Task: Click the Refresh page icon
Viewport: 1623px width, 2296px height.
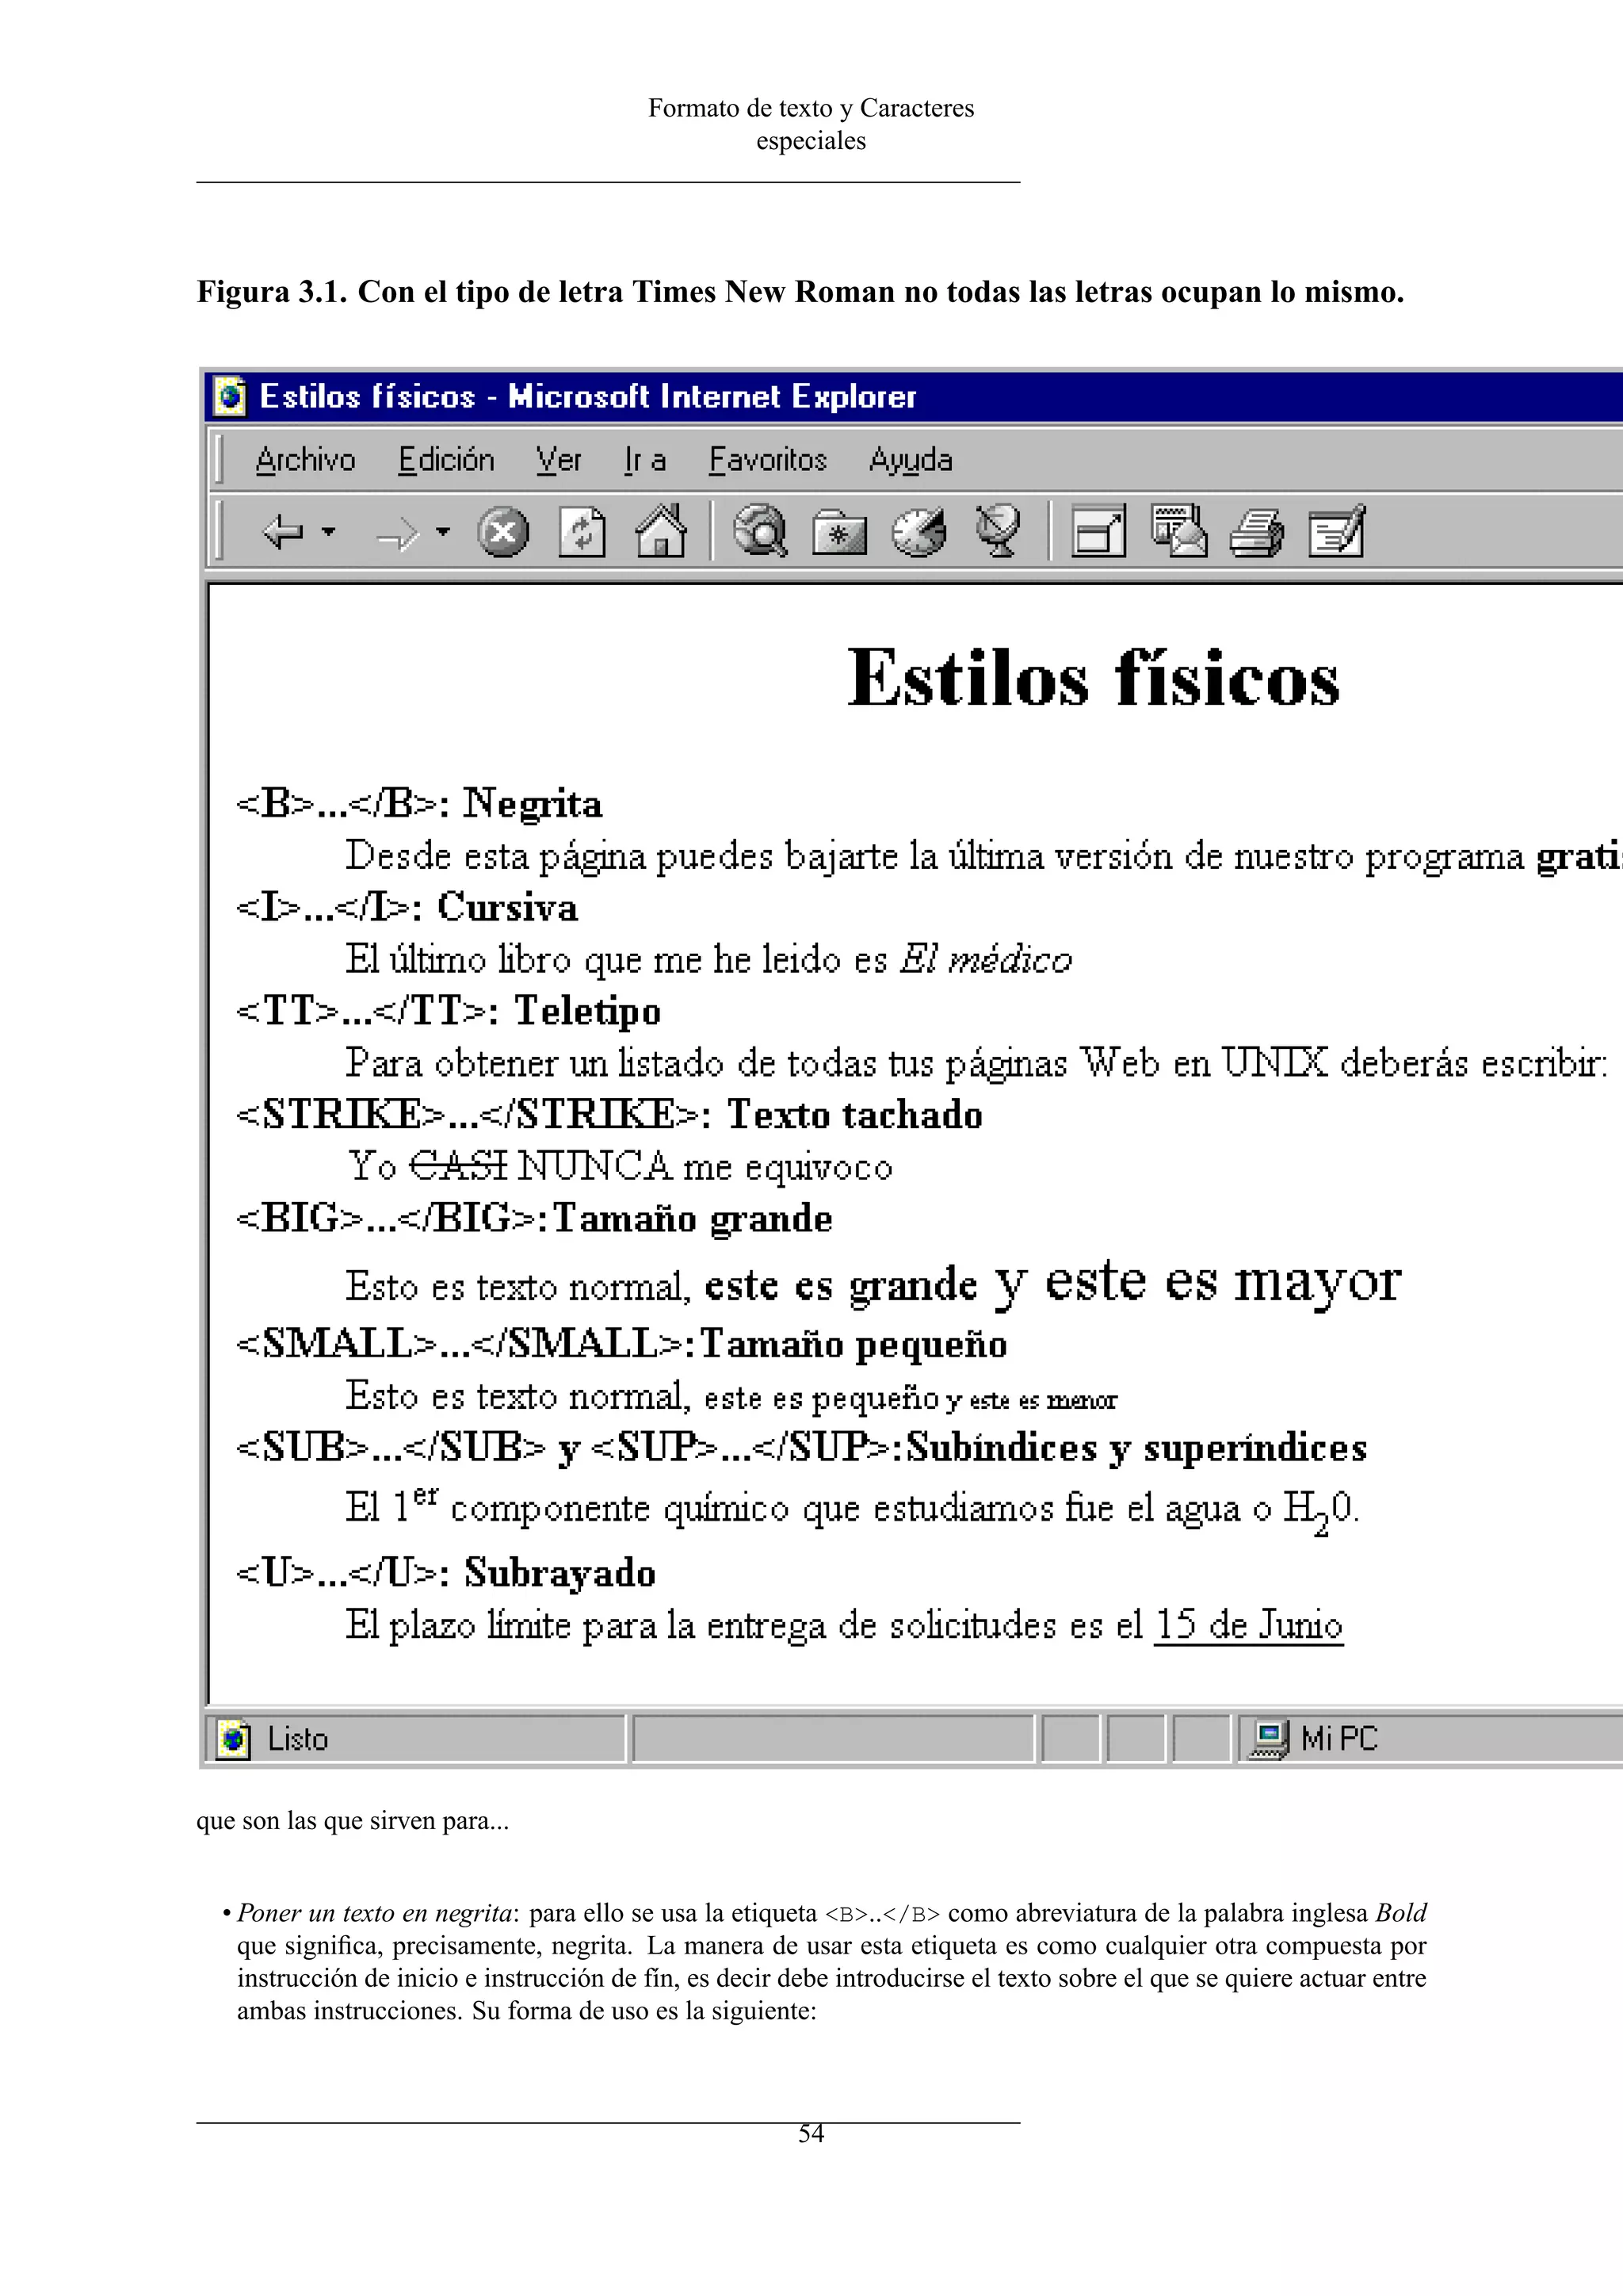Action: tap(582, 531)
